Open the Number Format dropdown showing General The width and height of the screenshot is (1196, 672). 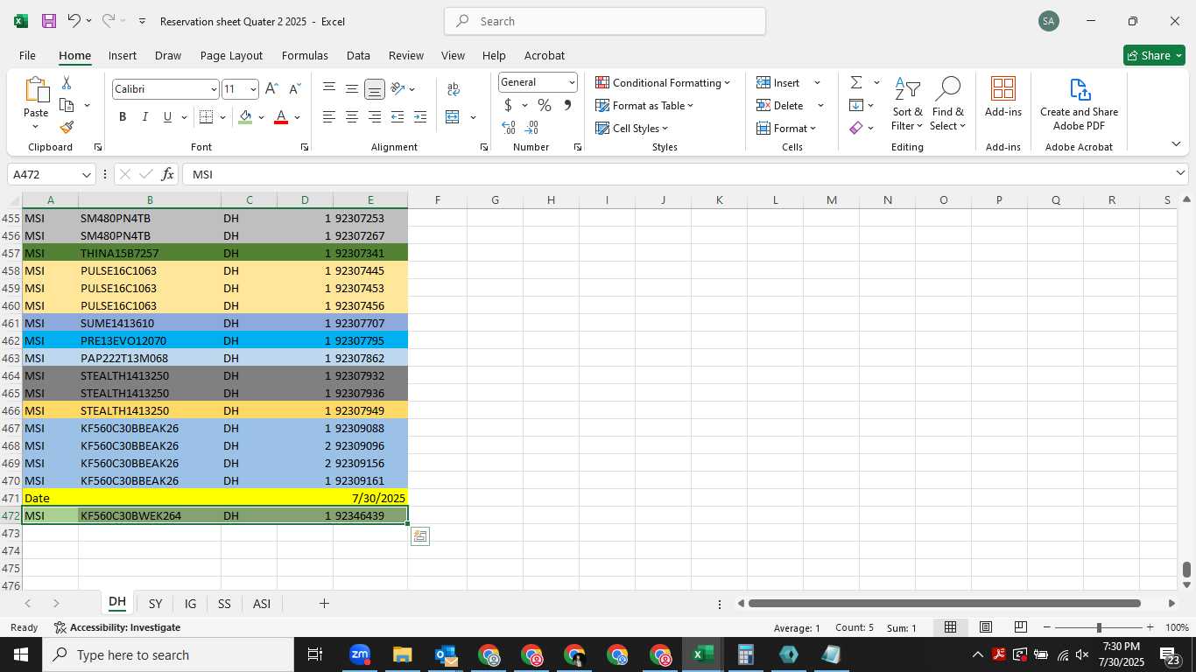(x=572, y=82)
